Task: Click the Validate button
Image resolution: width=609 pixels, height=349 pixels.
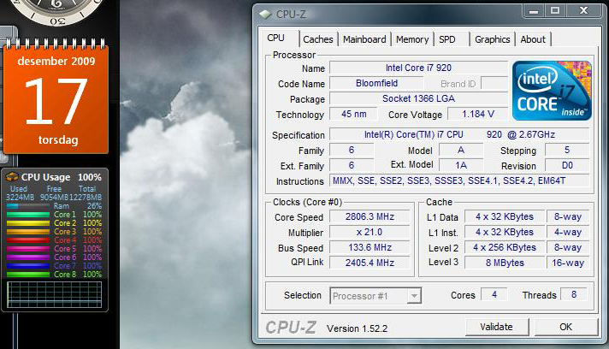Action: (x=496, y=327)
